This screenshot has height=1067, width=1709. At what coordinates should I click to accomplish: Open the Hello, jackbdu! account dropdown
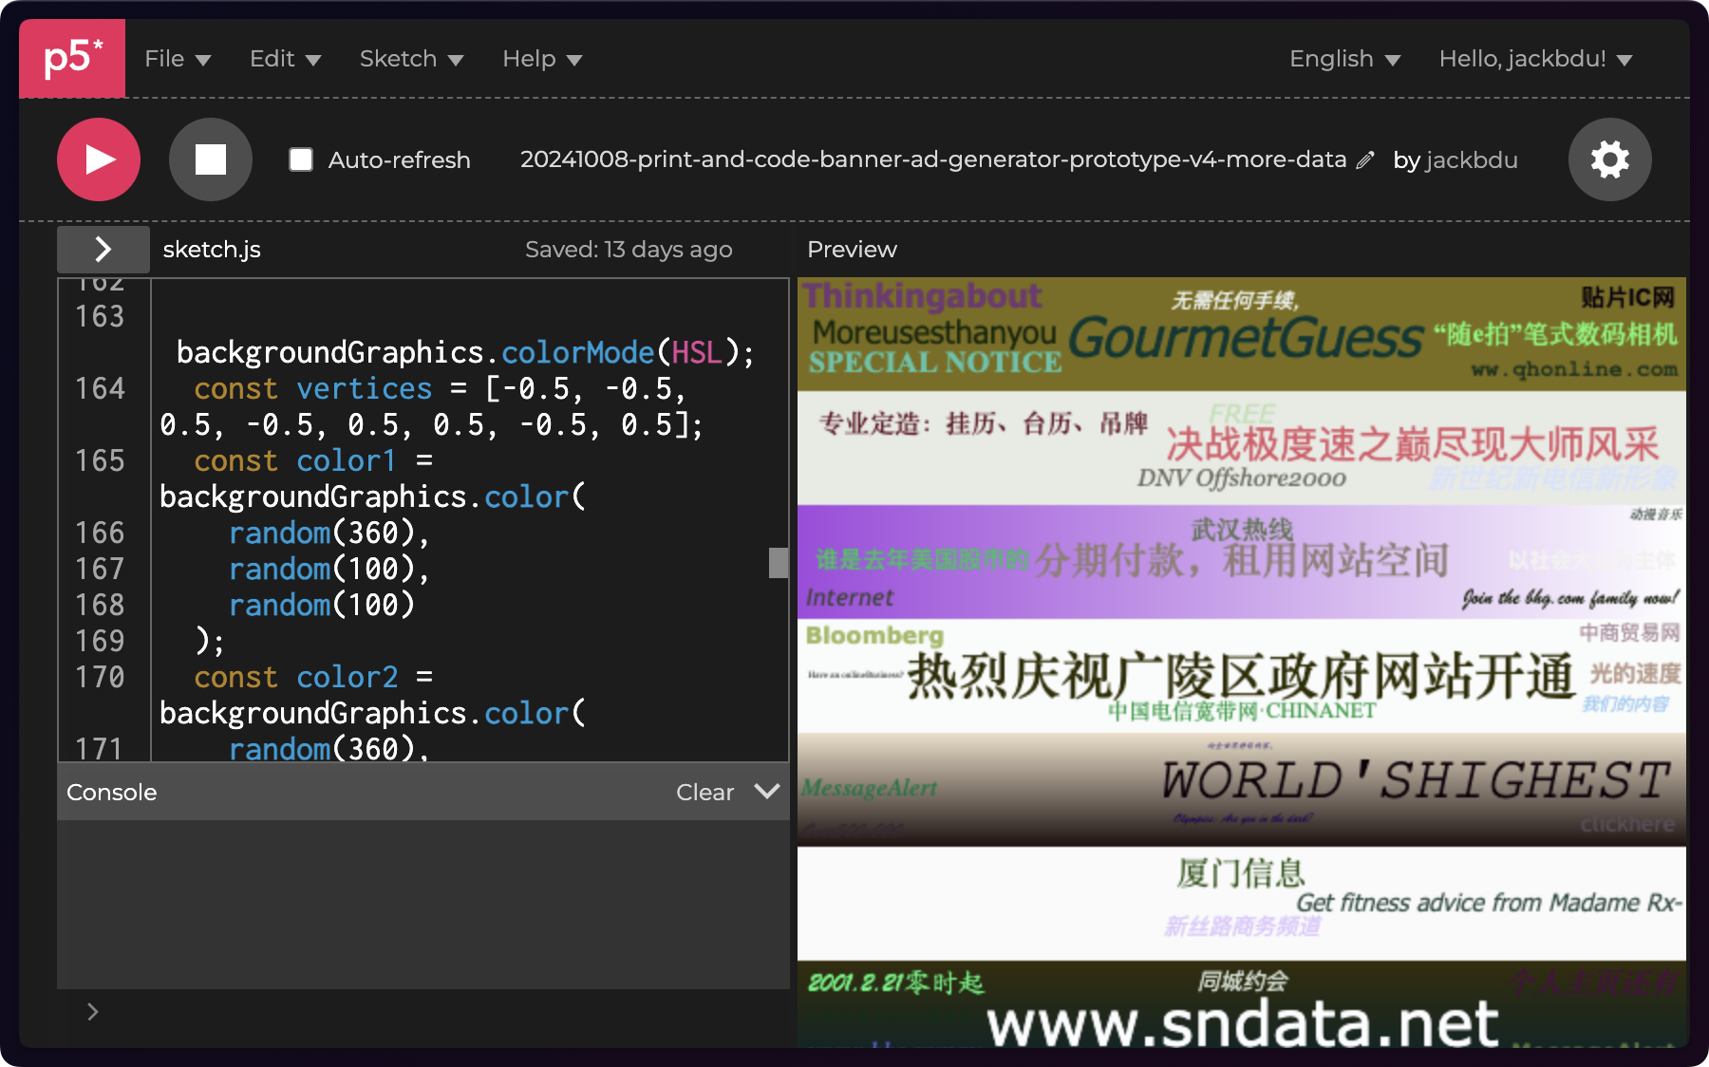point(1535,59)
